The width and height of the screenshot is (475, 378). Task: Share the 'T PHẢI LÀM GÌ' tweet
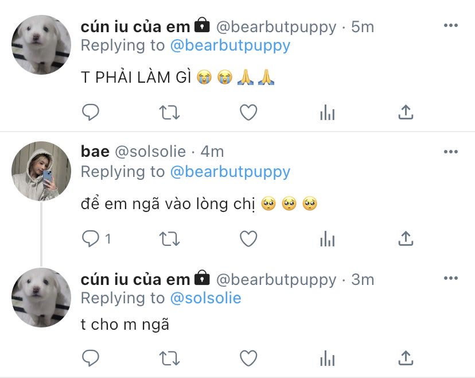click(406, 112)
